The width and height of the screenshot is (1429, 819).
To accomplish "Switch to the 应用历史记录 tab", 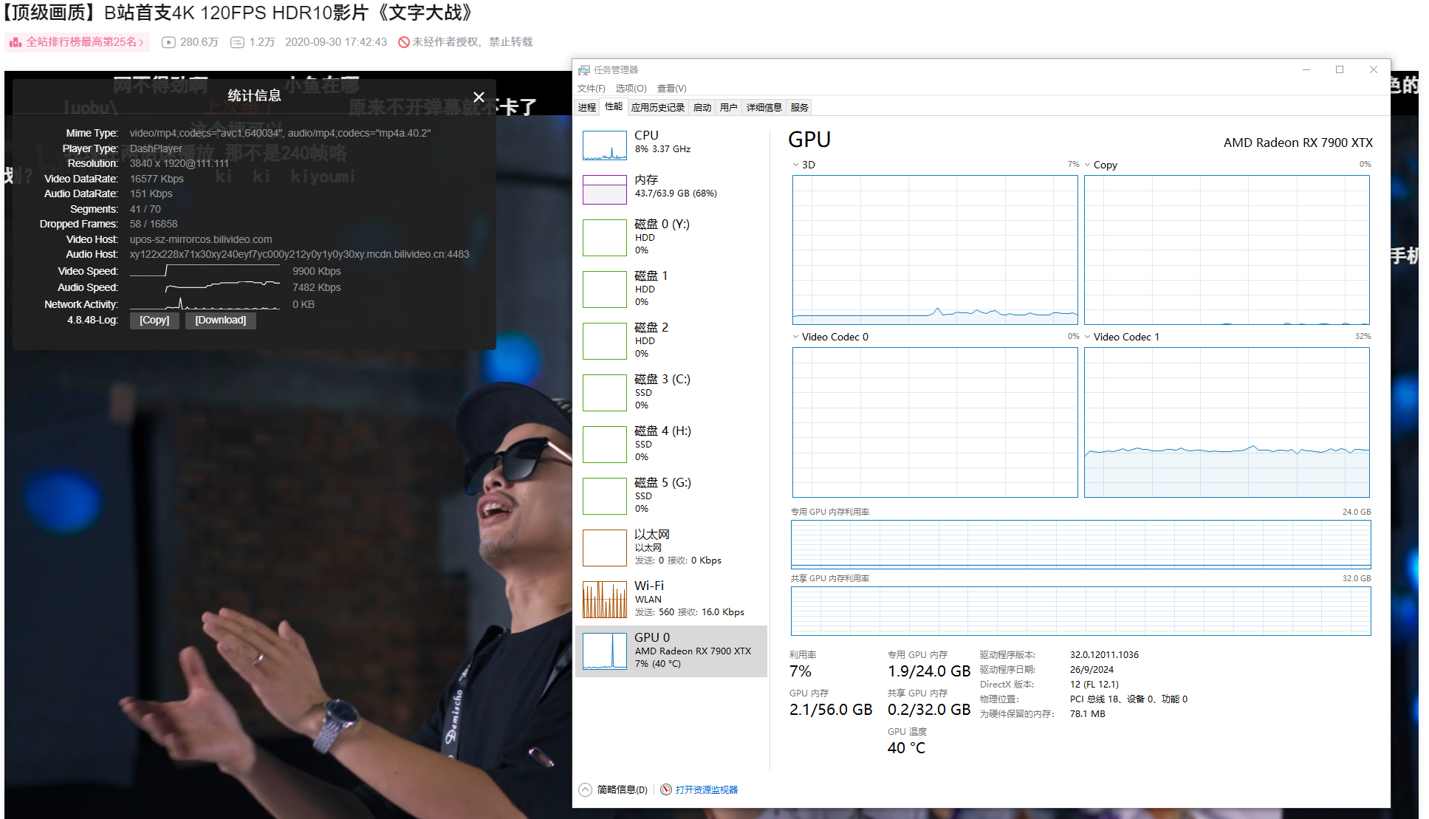I will (x=658, y=108).
